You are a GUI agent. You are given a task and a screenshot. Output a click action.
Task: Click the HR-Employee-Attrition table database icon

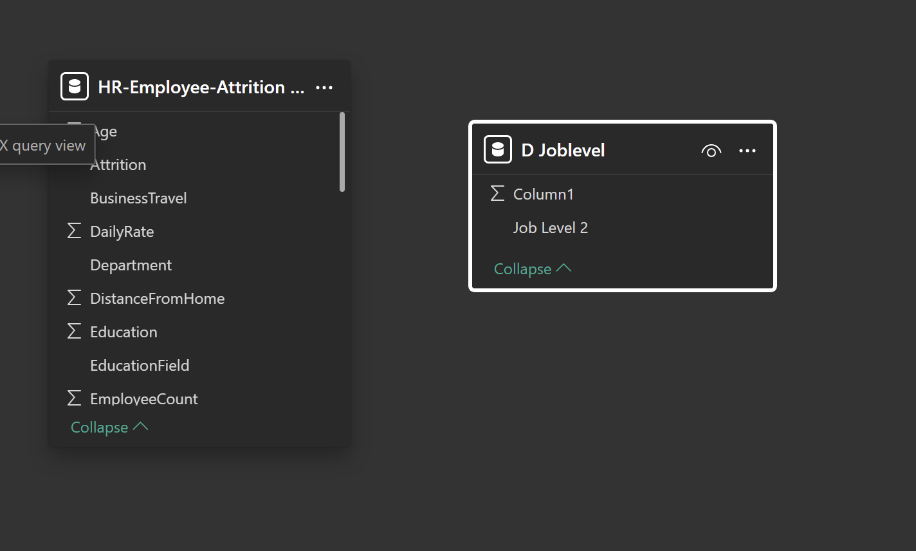[x=75, y=86]
